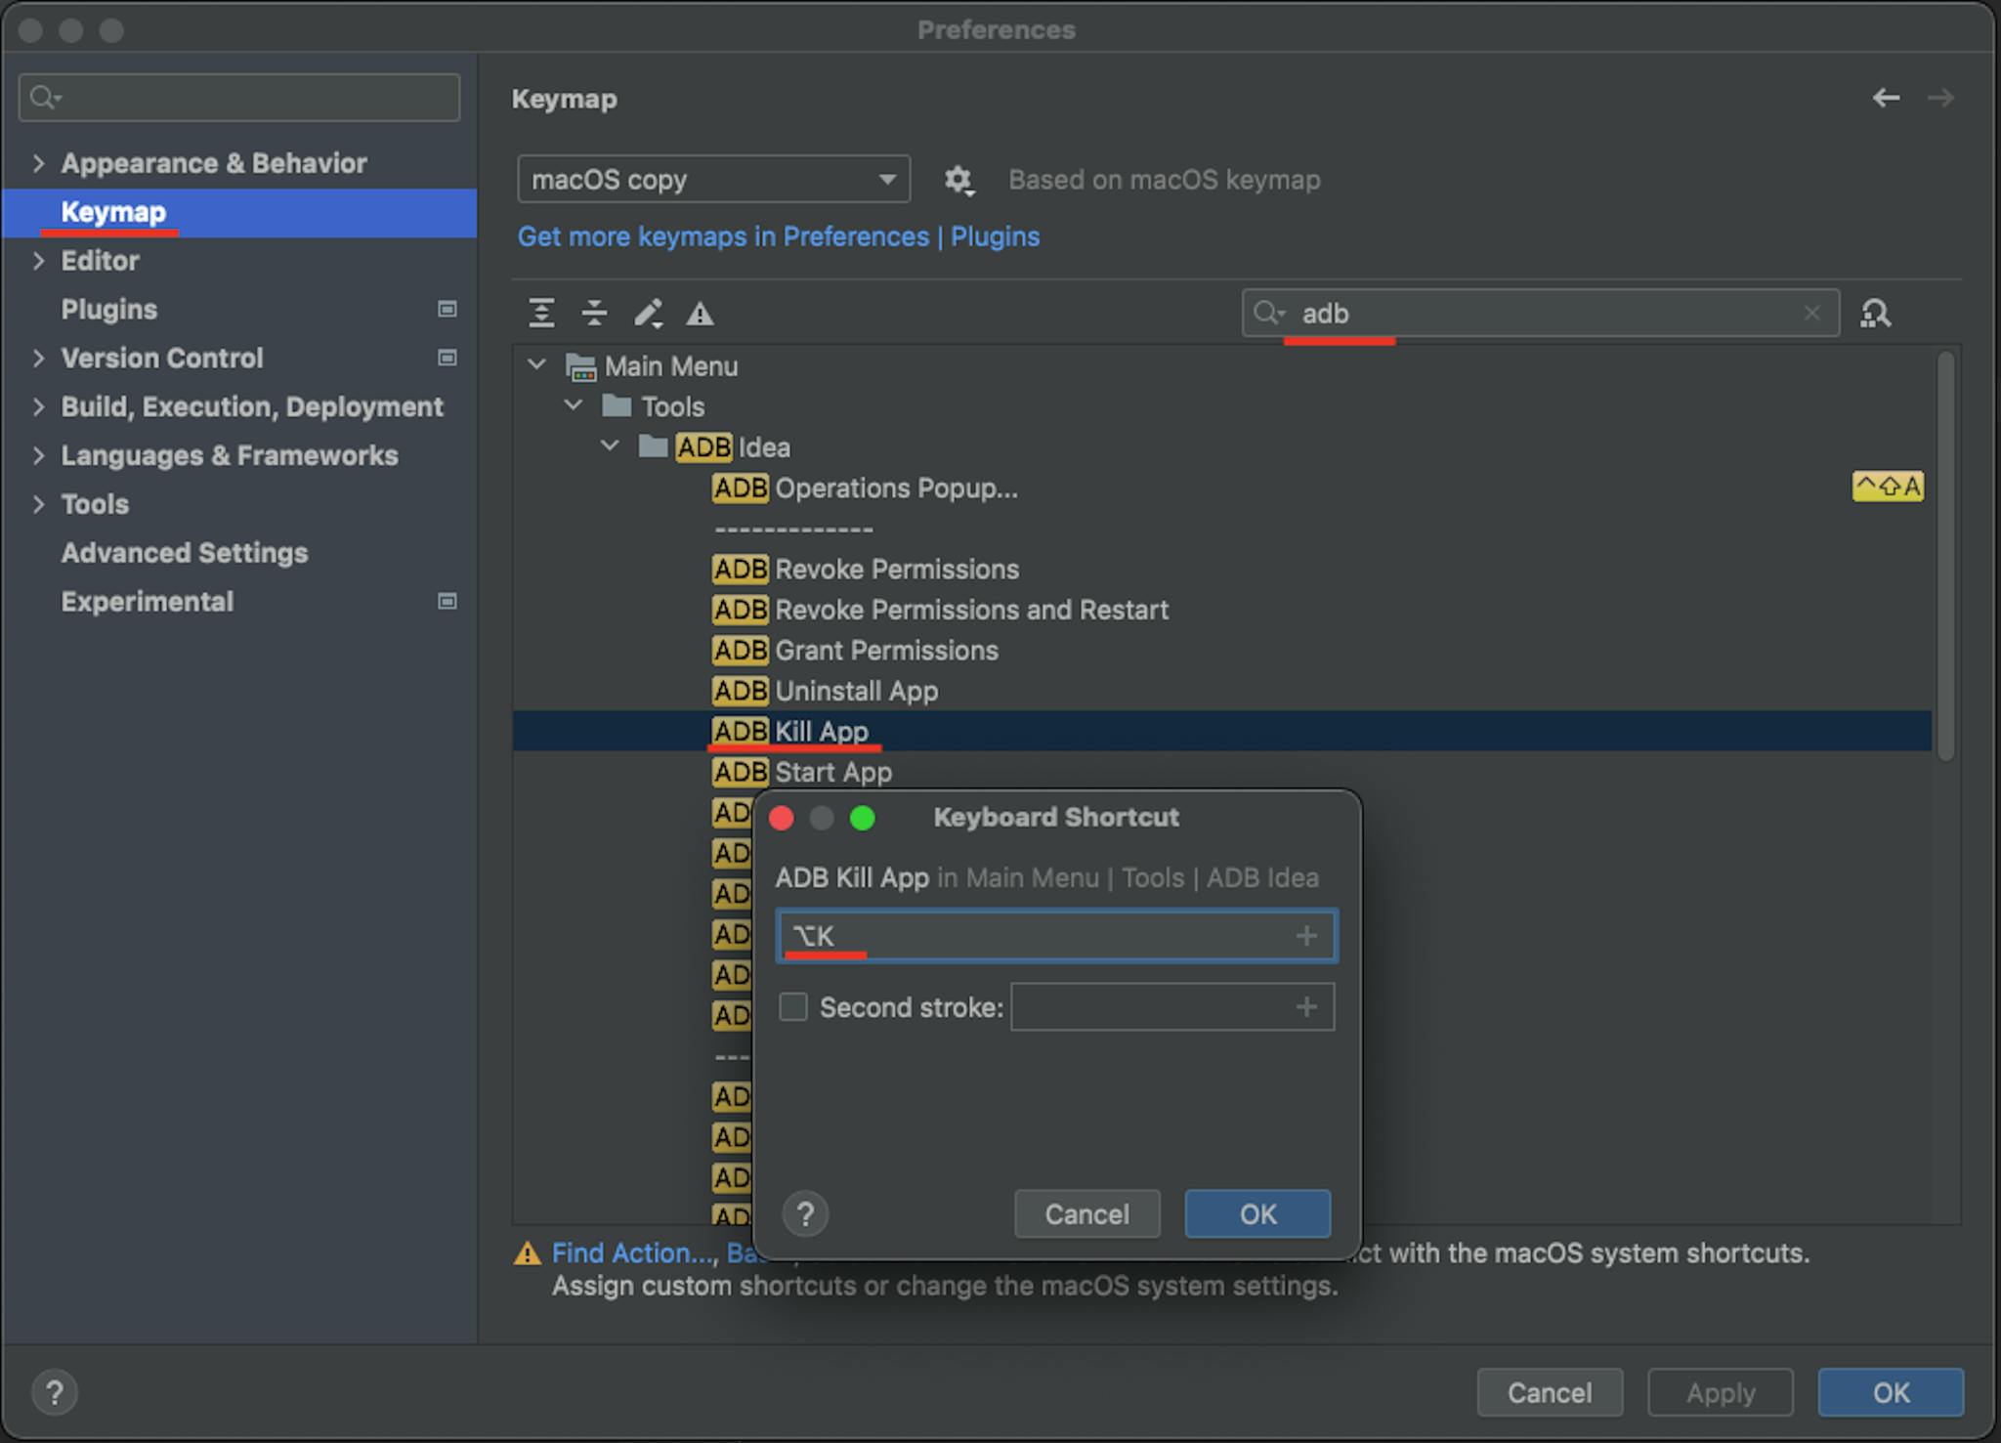Click Find Actions by Shortcut icon
Screen dimensions: 2001x1443
tap(1875, 314)
